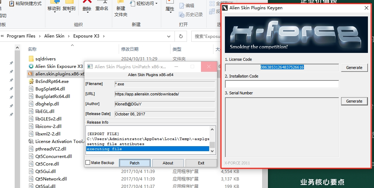374x188 pixels.
Task: Click the Generate button beside Serial Number
Action: pos(354,101)
